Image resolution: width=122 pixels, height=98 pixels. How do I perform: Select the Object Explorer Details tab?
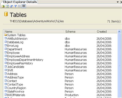pyautogui.click(x=20, y=2)
